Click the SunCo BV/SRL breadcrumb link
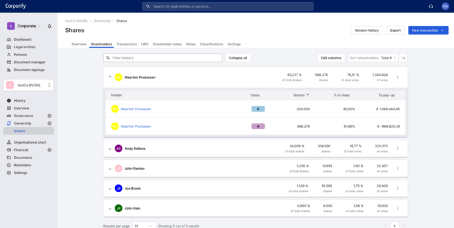454x228 pixels. 76,21
